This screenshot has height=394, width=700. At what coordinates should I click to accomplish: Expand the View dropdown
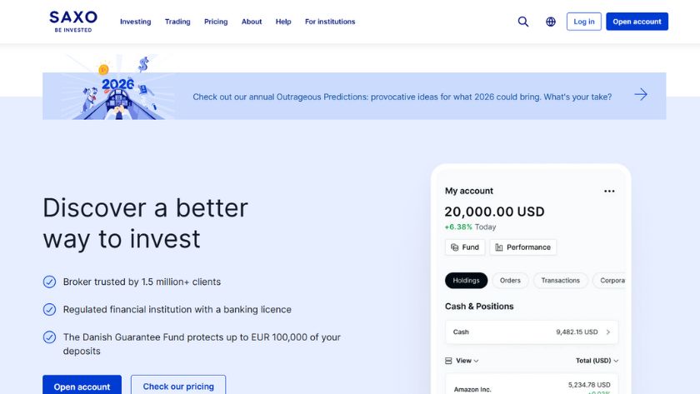point(462,361)
